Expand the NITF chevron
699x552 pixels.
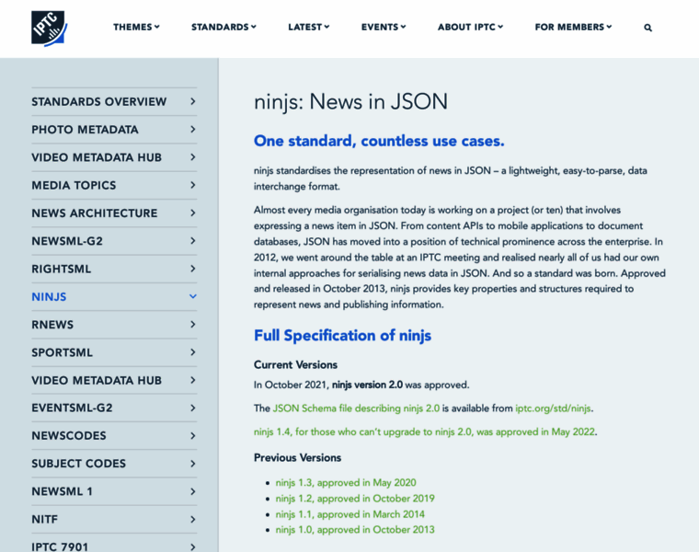[x=192, y=520]
